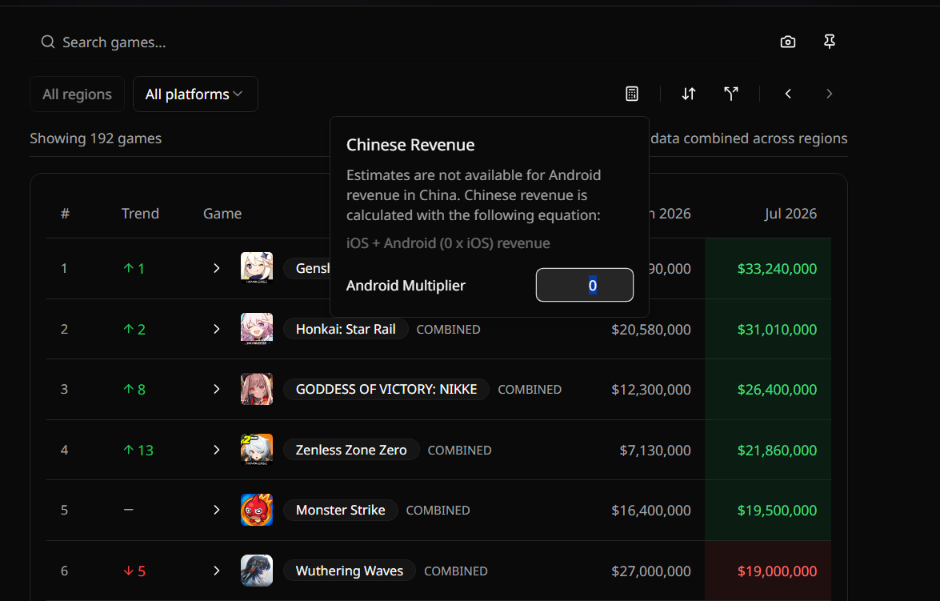This screenshot has width=940, height=601.
Task: Click the green up 8 trend value
Action: pos(135,389)
